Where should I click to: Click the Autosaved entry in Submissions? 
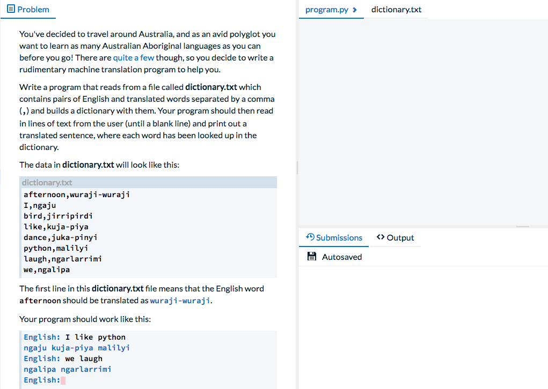point(342,257)
